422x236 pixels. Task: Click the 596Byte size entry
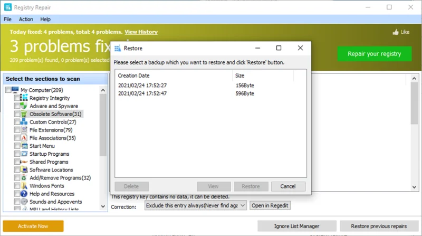click(x=245, y=93)
